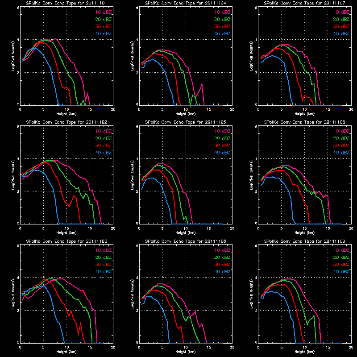Click Height (km) axis label under 20111101 plot
Screen dimensions: 357x357
[x=66, y=114]
